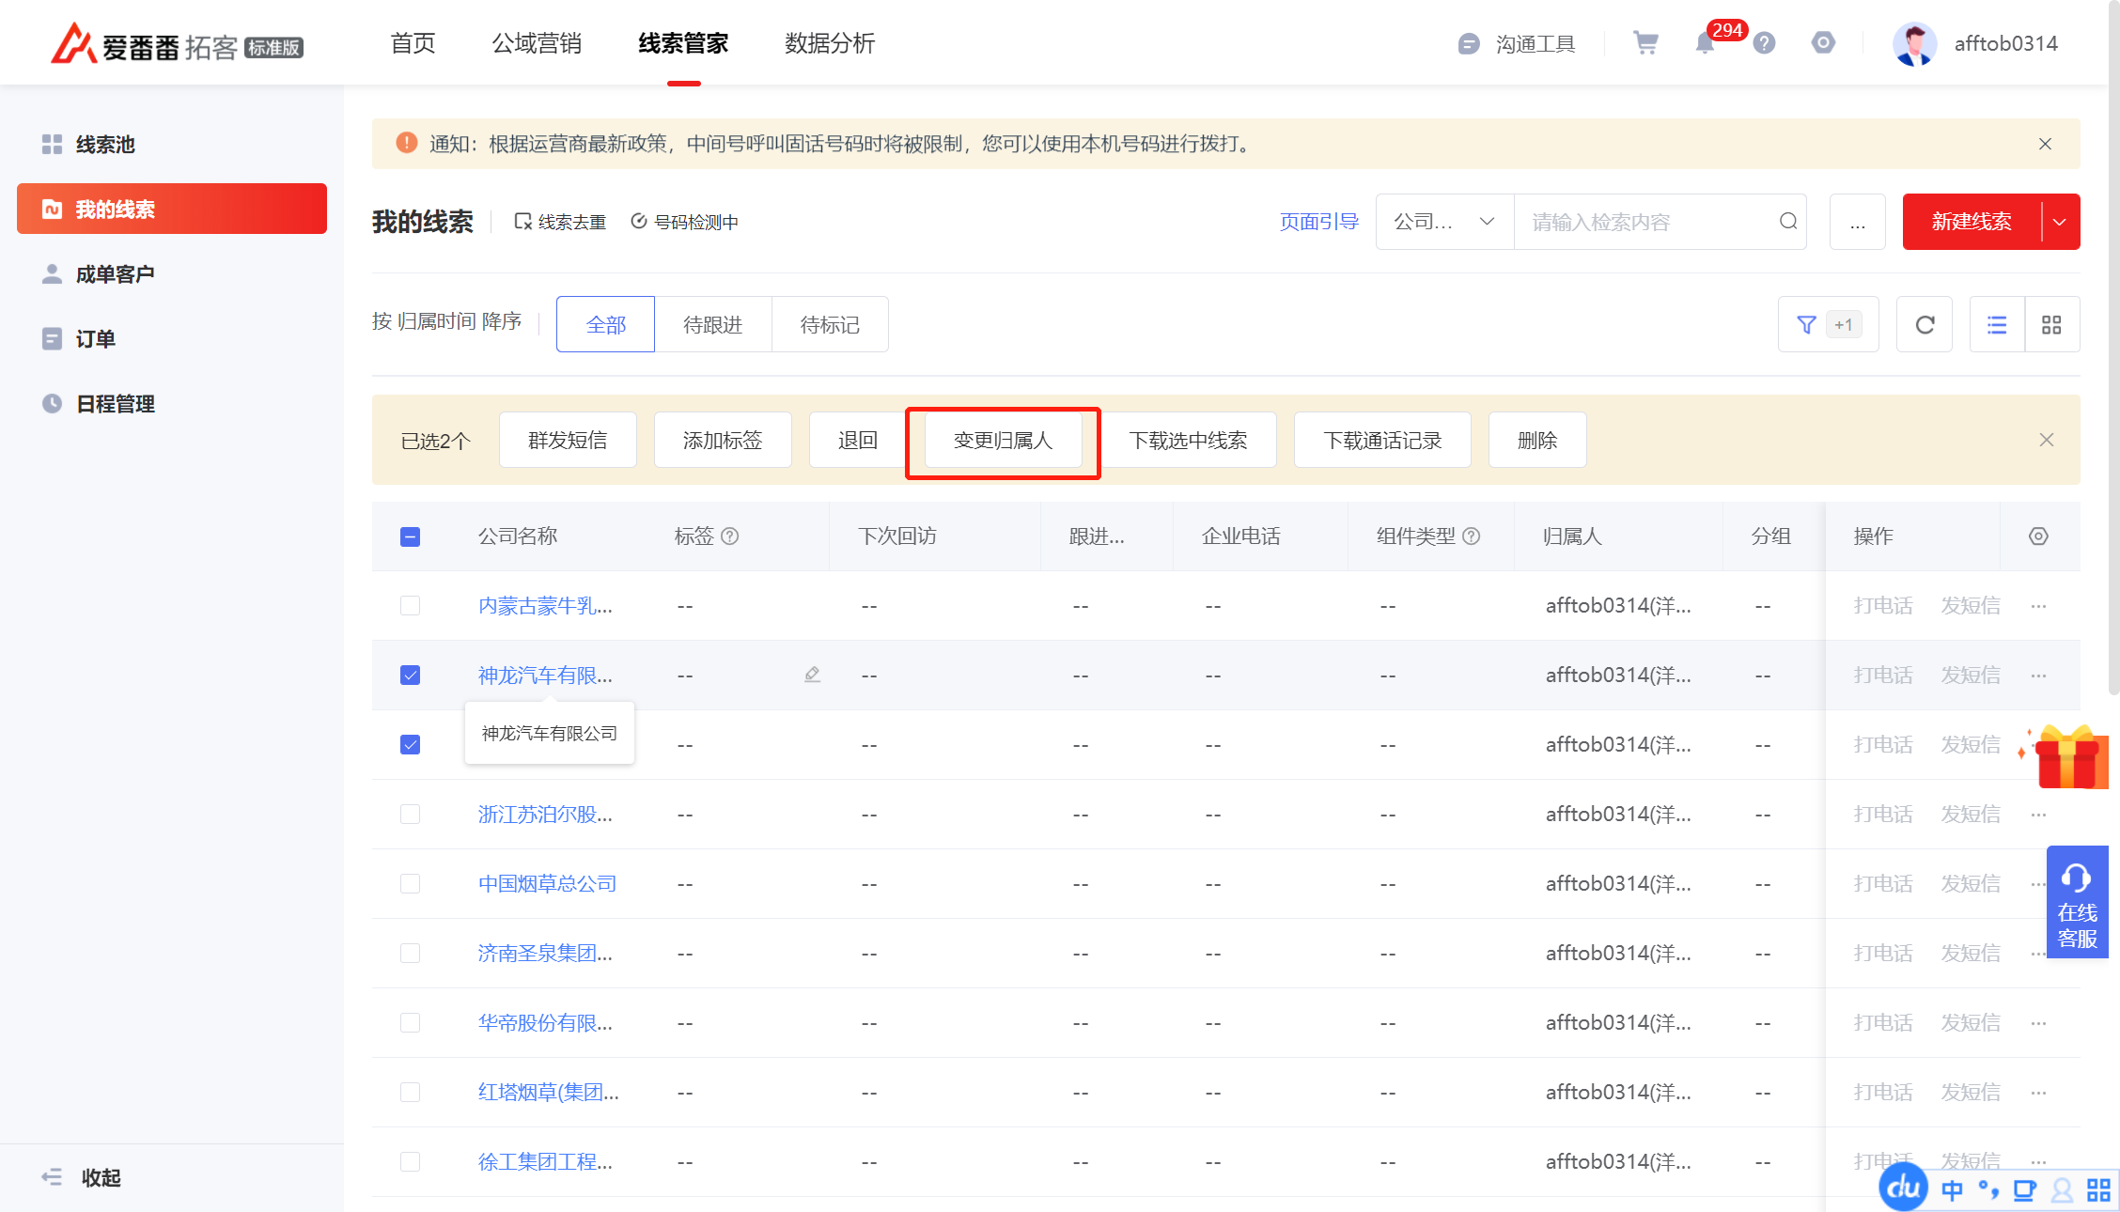Image resolution: width=2120 pixels, height=1212 pixels.
Task: Close the batch selection bar
Action: pos(2047,440)
